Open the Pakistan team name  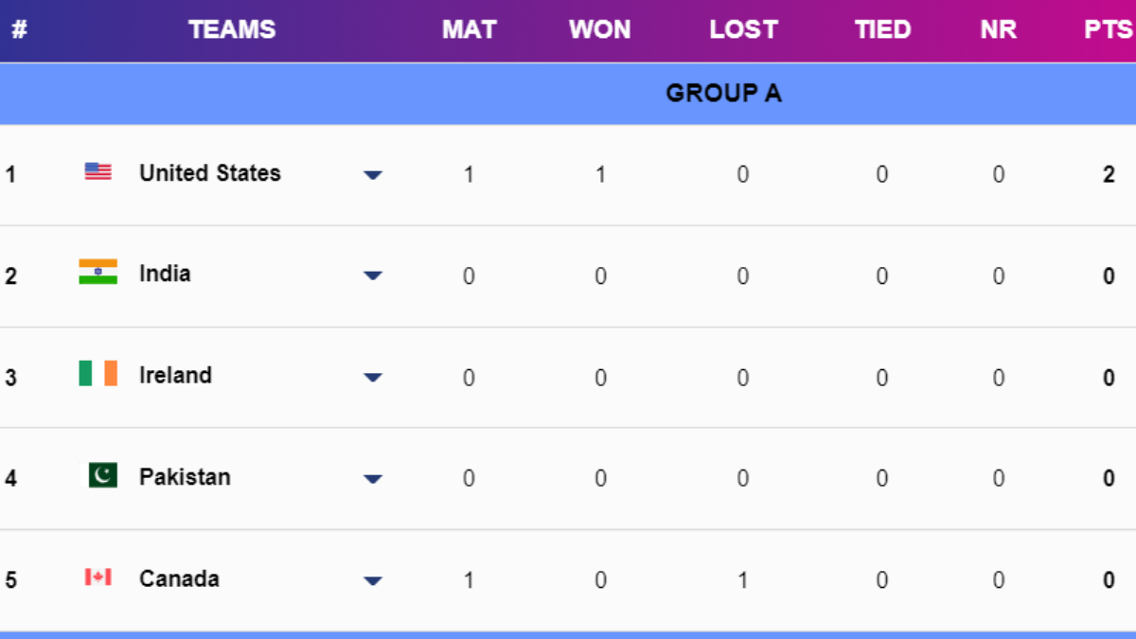pyautogui.click(x=185, y=477)
